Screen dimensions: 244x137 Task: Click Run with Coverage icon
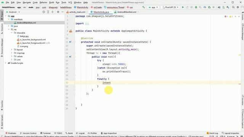click(201, 7)
